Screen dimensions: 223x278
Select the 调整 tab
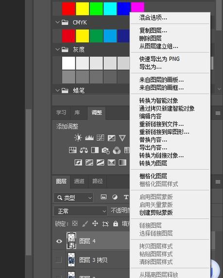click(97, 113)
